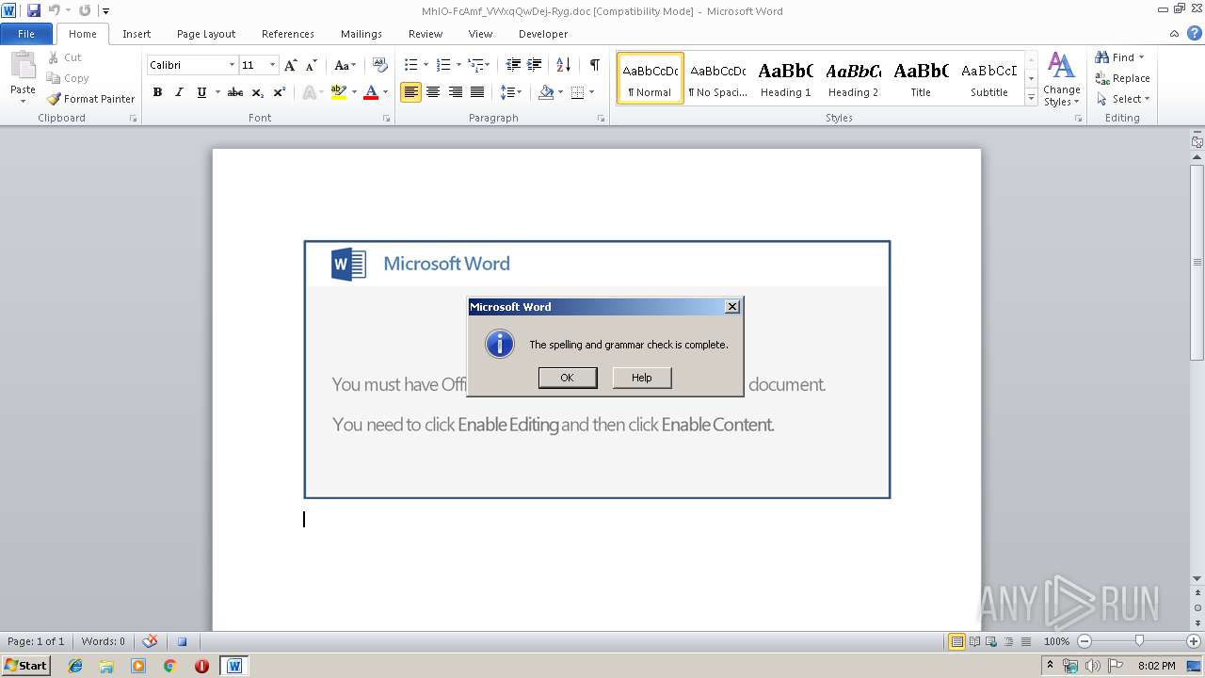
Task: Increase paragraph indent
Action: point(534,65)
